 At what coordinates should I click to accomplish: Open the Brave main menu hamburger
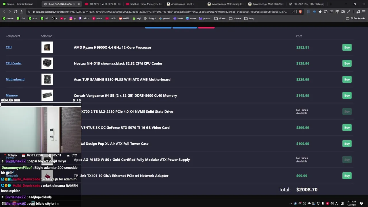(364, 12)
